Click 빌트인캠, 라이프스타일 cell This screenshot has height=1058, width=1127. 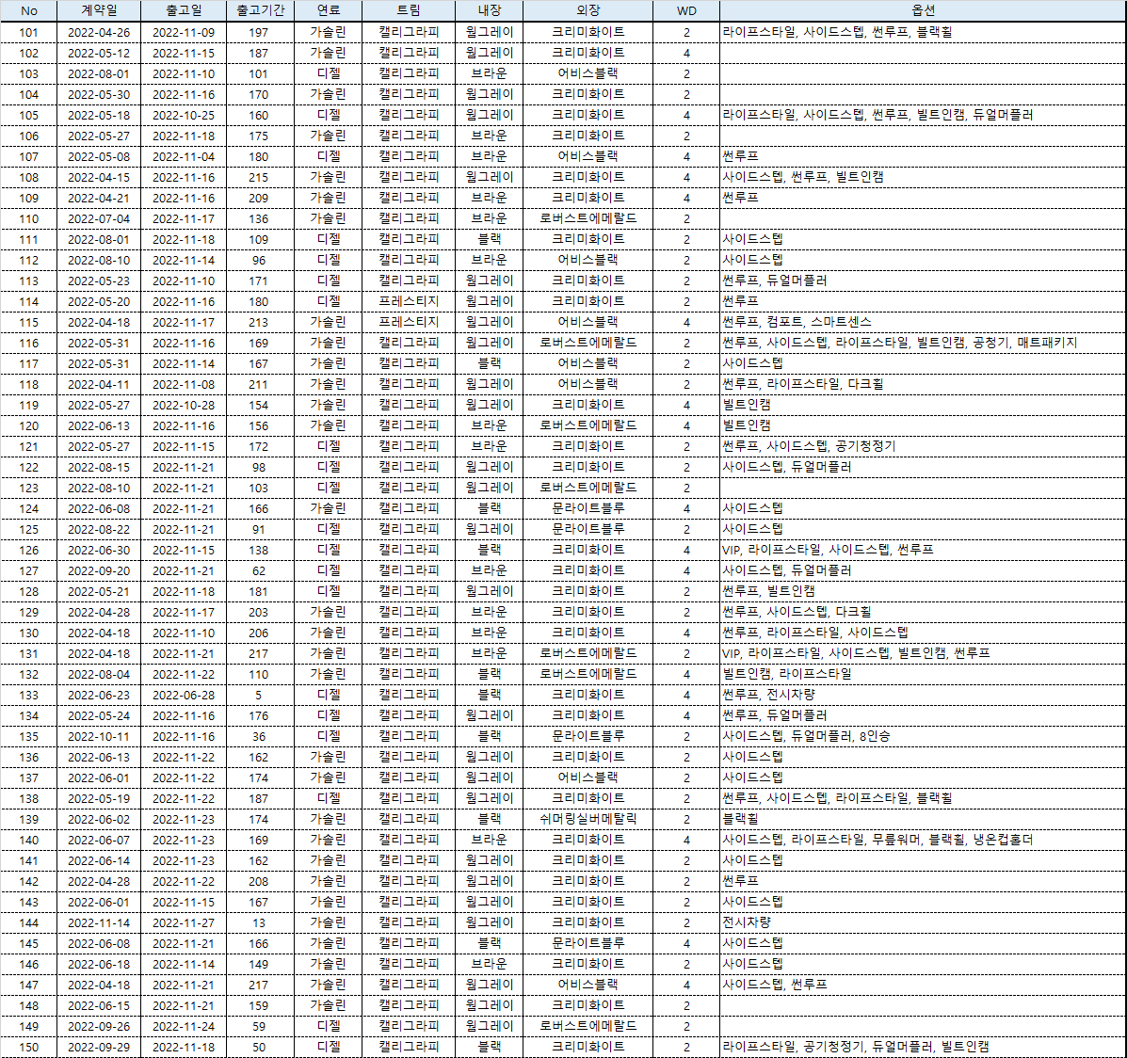point(923,674)
